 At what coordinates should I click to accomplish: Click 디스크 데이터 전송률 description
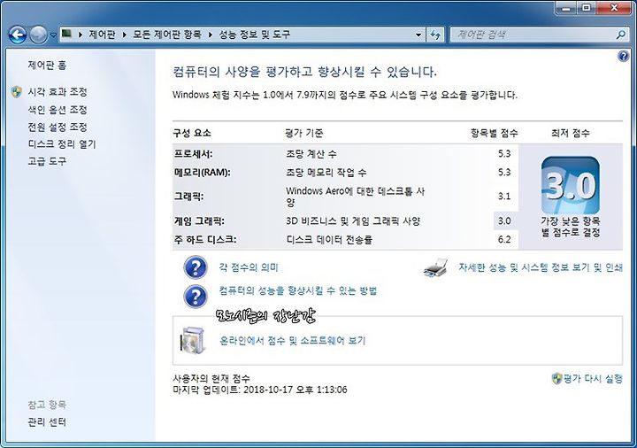(329, 239)
